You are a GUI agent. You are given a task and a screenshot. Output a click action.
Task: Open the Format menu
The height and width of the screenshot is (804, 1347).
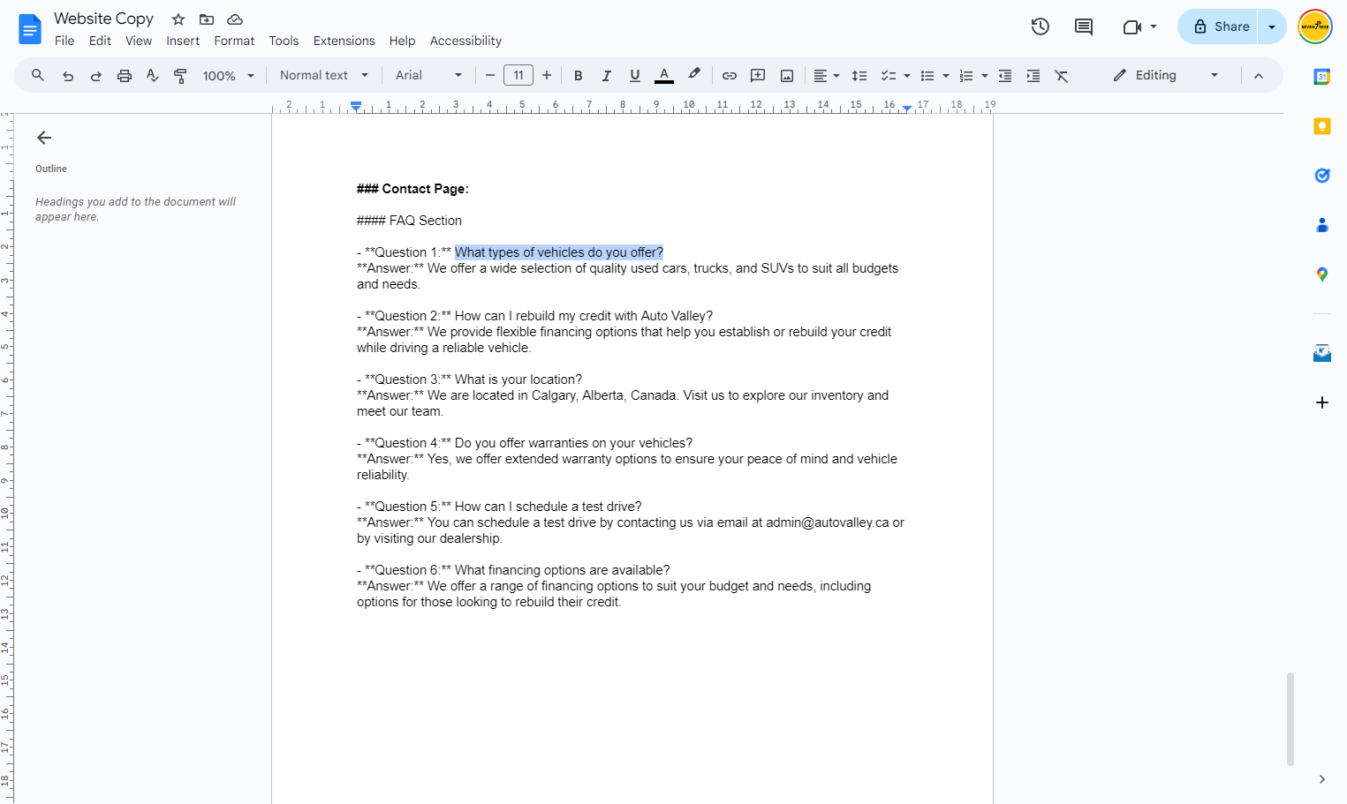click(x=234, y=41)
